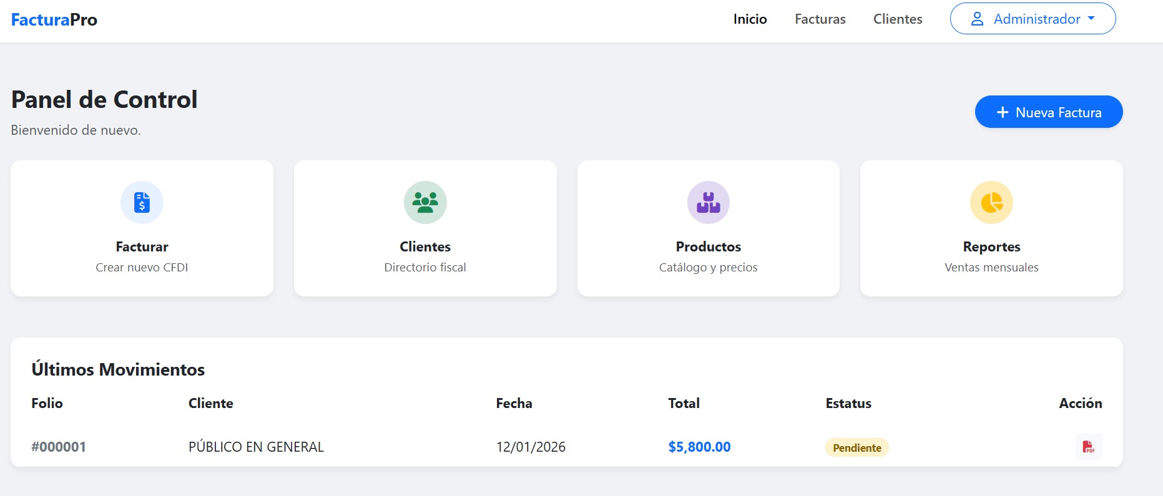This screenshot has width=1163, height=496.
Task: Open the Facturar card title
Action: [142, 246]
